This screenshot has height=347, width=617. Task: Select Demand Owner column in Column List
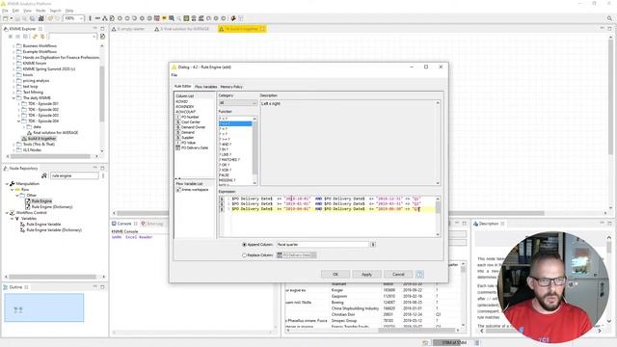coord(193,127)
